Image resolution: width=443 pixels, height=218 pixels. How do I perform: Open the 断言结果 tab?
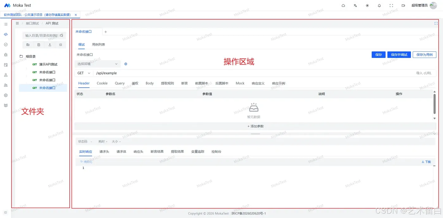[x=157, y=152]
